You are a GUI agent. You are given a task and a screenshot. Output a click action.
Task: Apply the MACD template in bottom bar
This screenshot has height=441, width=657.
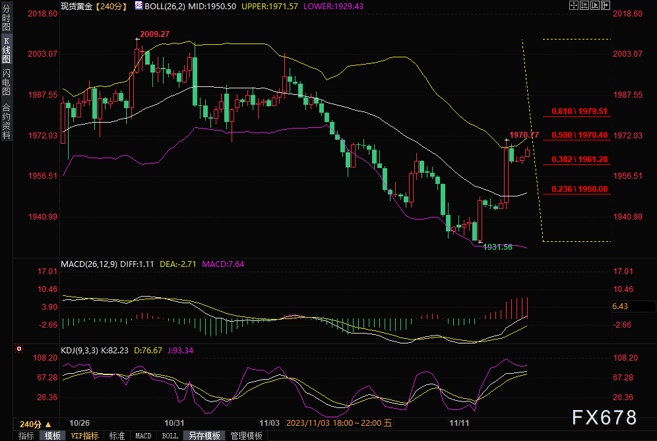click(x=143, y=436)
